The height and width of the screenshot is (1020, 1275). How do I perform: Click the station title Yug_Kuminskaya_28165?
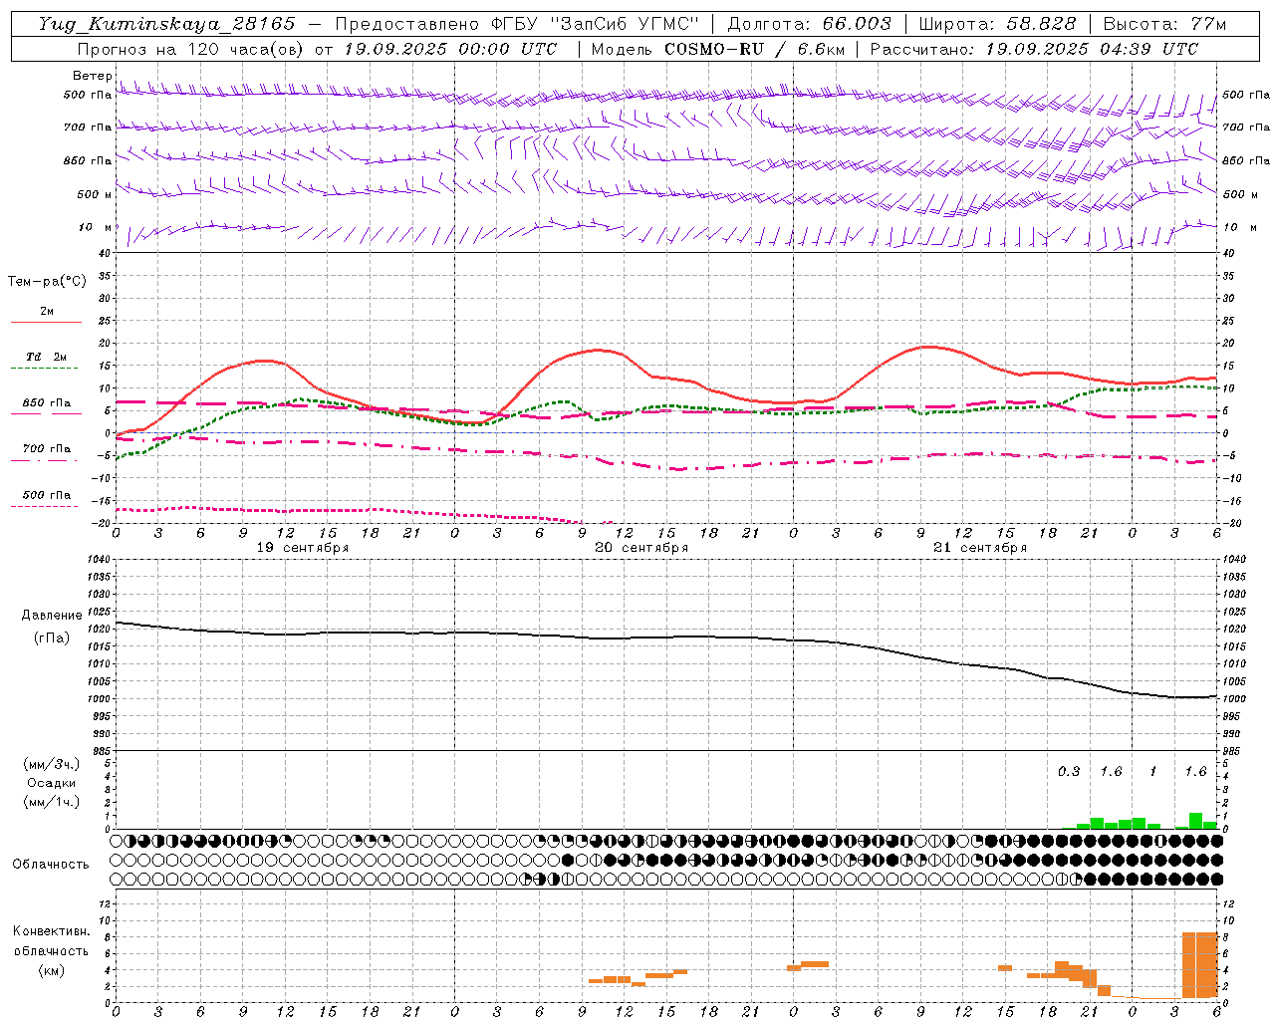(x=166, y=24)
